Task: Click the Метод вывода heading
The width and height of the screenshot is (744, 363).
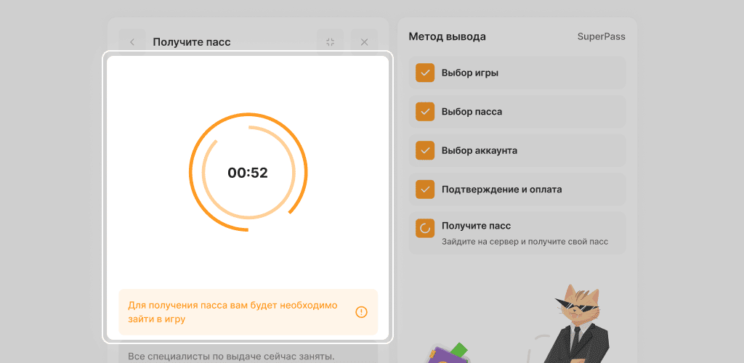Action: point(447,36)
